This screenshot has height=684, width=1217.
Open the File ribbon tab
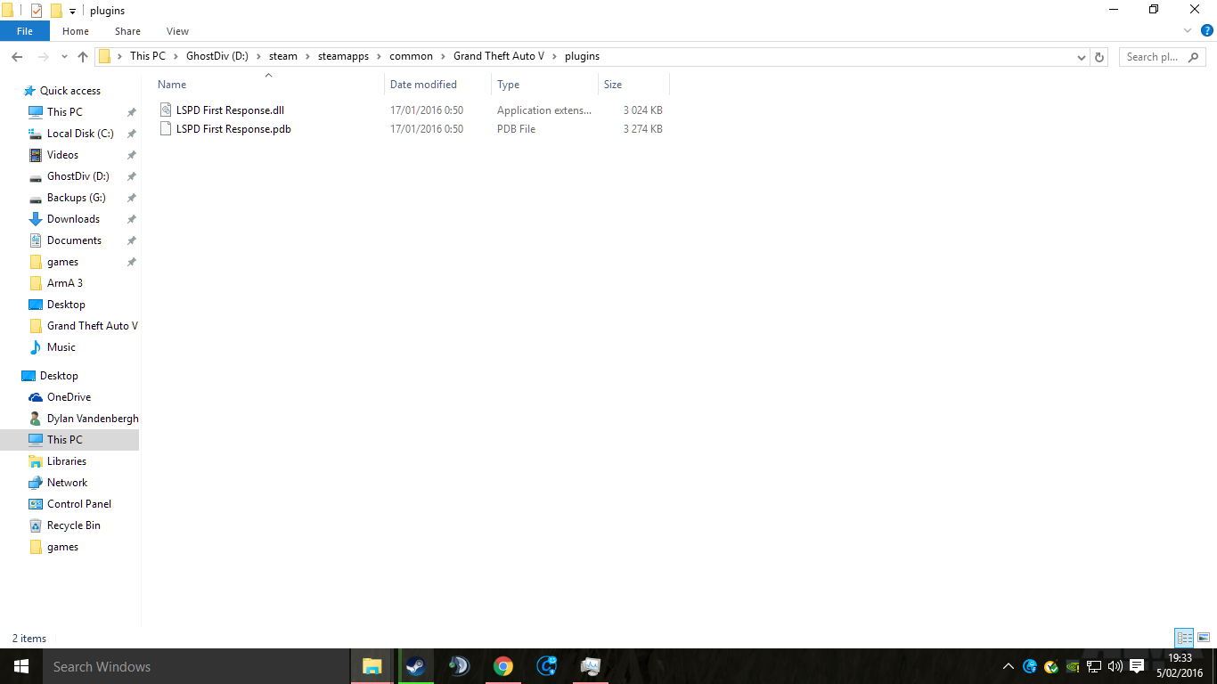(25, 31)
